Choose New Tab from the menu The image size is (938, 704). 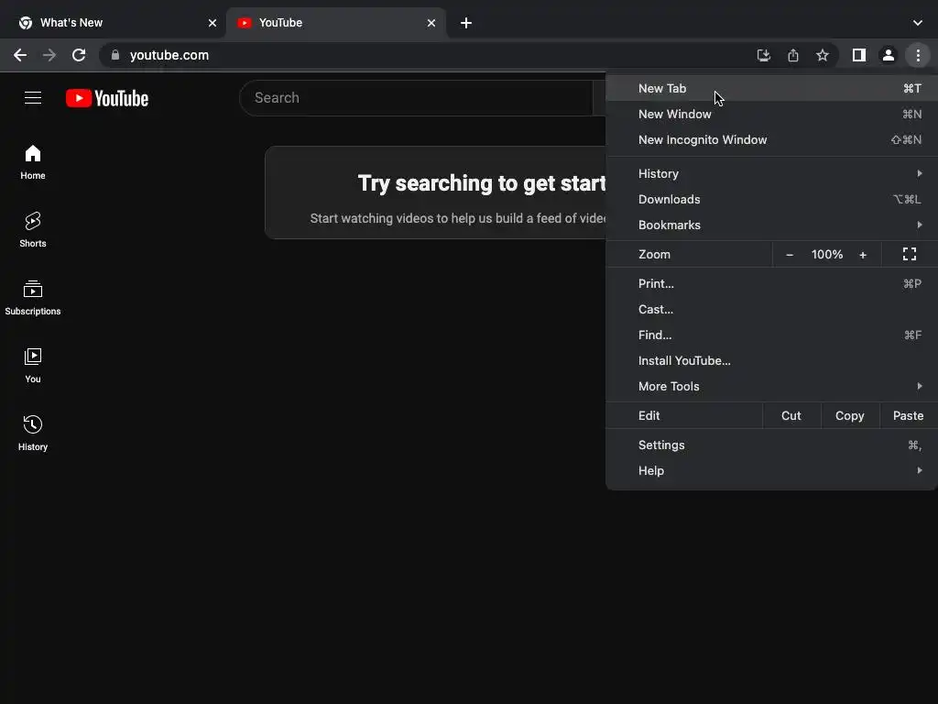click(771, 89)
